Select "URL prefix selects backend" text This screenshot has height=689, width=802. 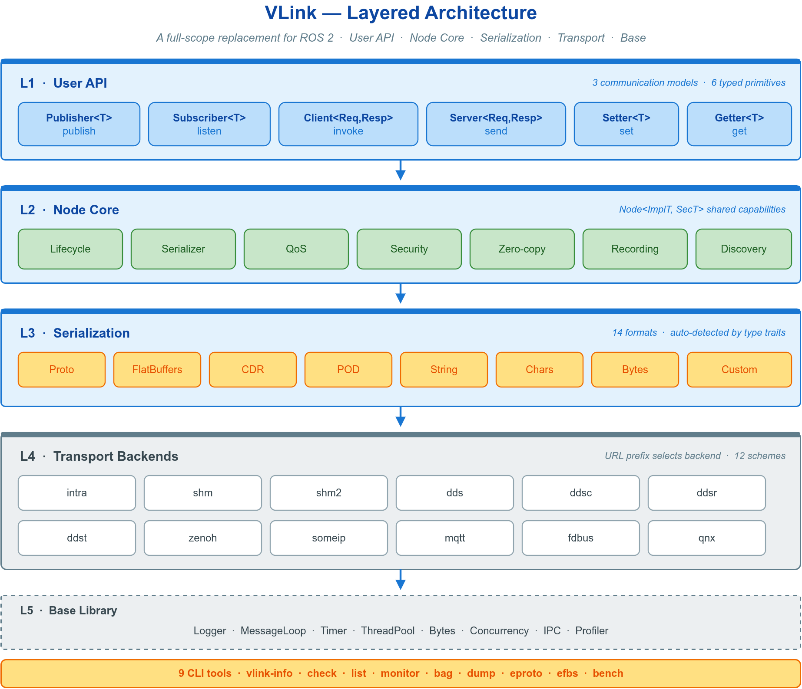(x=663, y=456)
